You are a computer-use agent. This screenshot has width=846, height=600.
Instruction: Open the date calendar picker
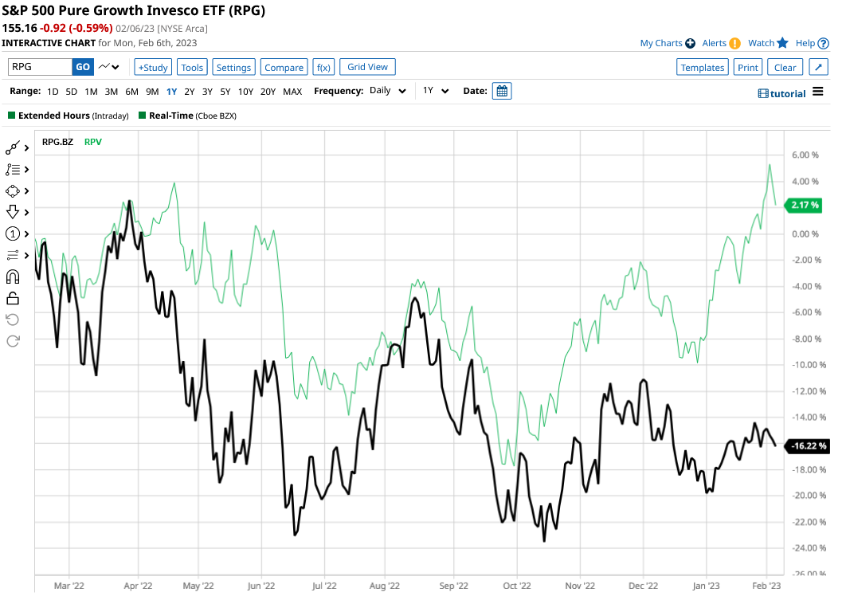click(x=502, y=91)
